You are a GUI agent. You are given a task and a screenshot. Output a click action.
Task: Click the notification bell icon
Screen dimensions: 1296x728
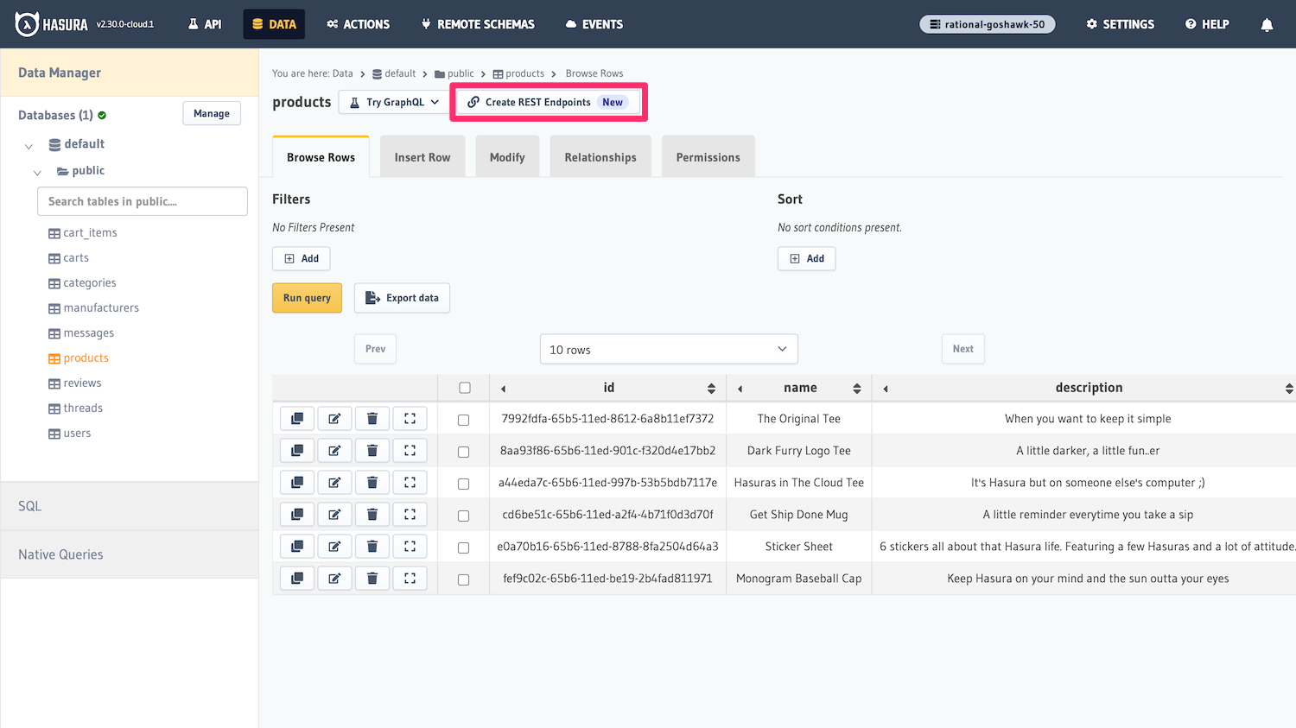tap(1267, 24)
